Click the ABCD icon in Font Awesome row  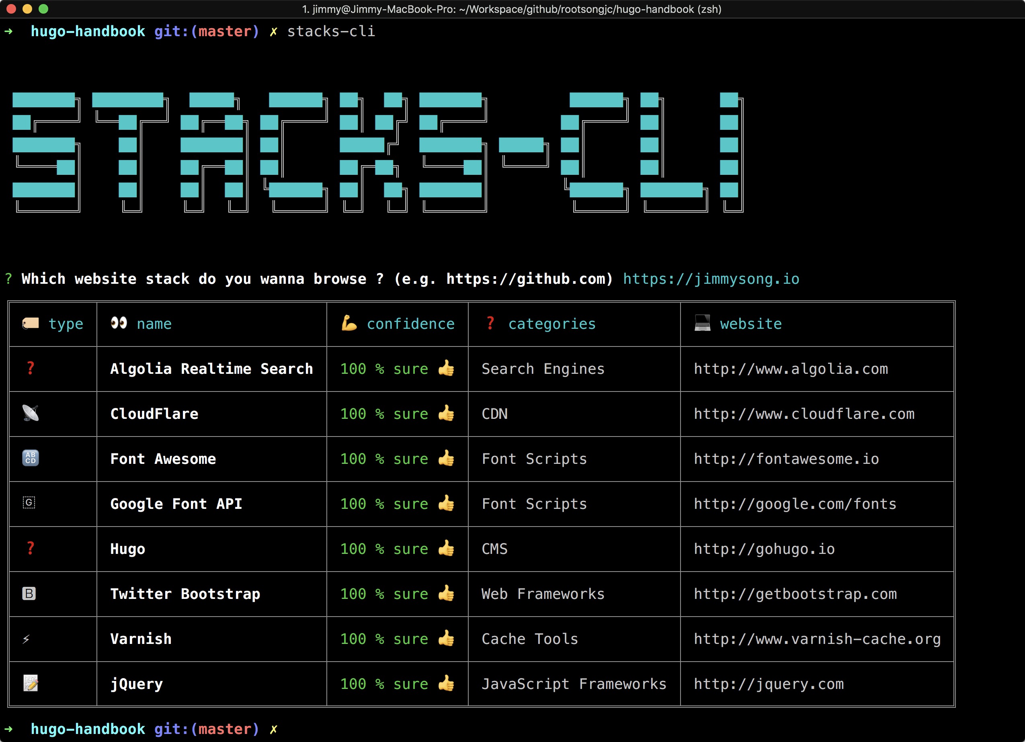click(x=30, y=458)
